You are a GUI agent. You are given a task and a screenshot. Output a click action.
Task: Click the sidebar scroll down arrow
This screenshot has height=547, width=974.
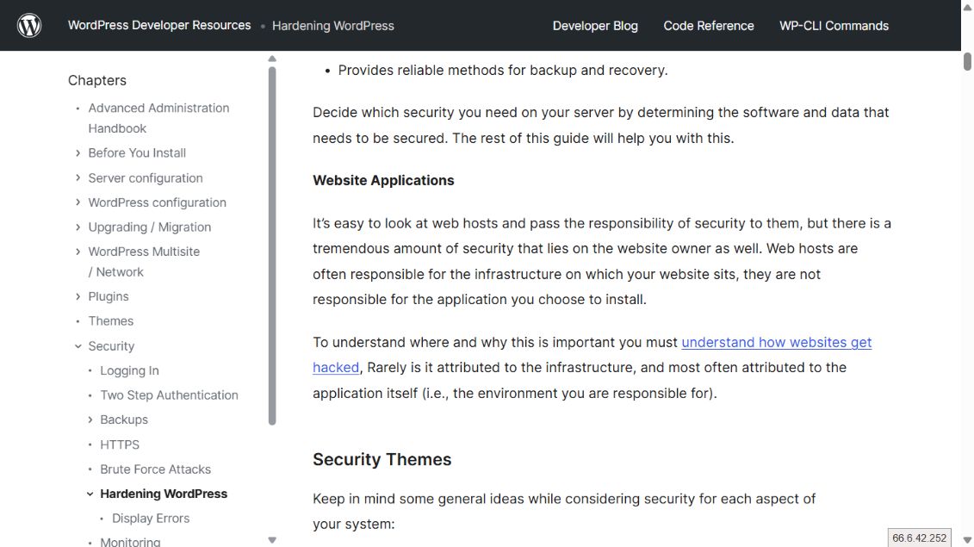point(272,540)
